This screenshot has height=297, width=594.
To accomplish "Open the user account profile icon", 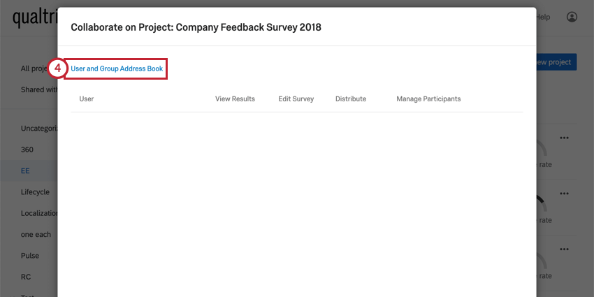I will (572, 17).
